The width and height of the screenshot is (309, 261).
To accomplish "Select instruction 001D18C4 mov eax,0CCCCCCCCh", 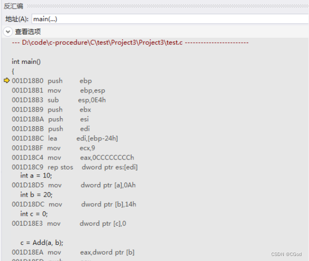I will 73,157.
